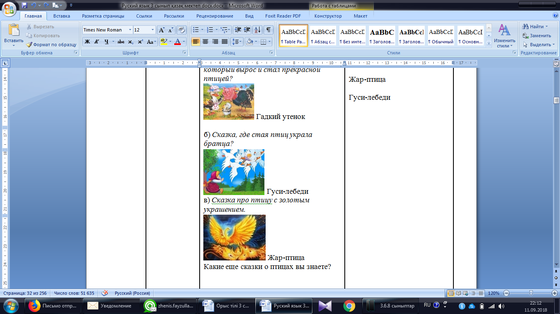Open Visual Studio from the taskbar
The image size is (560, 314).
[x=325, y=306]
